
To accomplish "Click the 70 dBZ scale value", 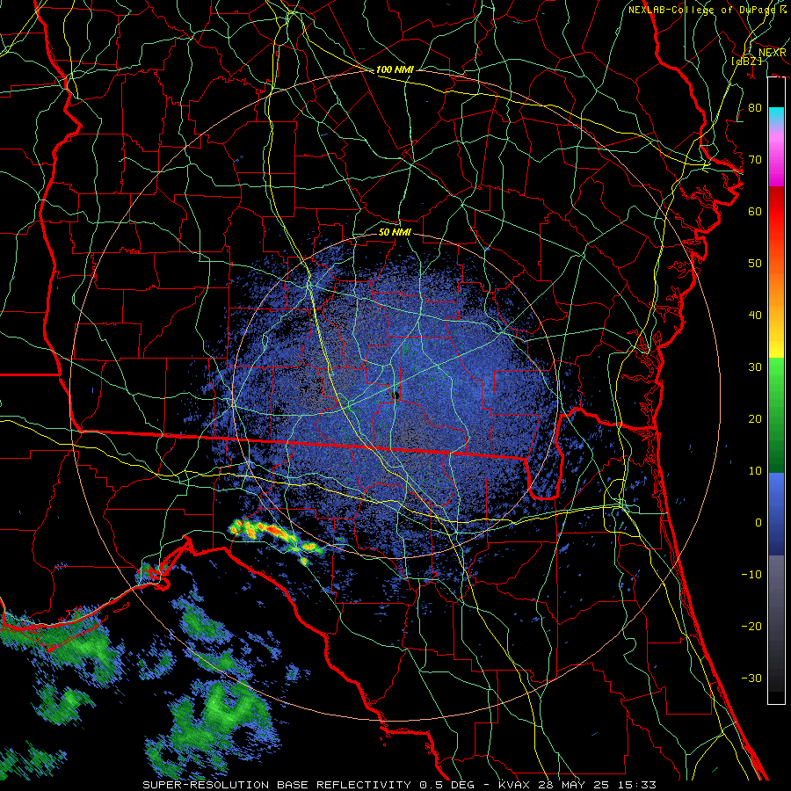I will 755,159.
